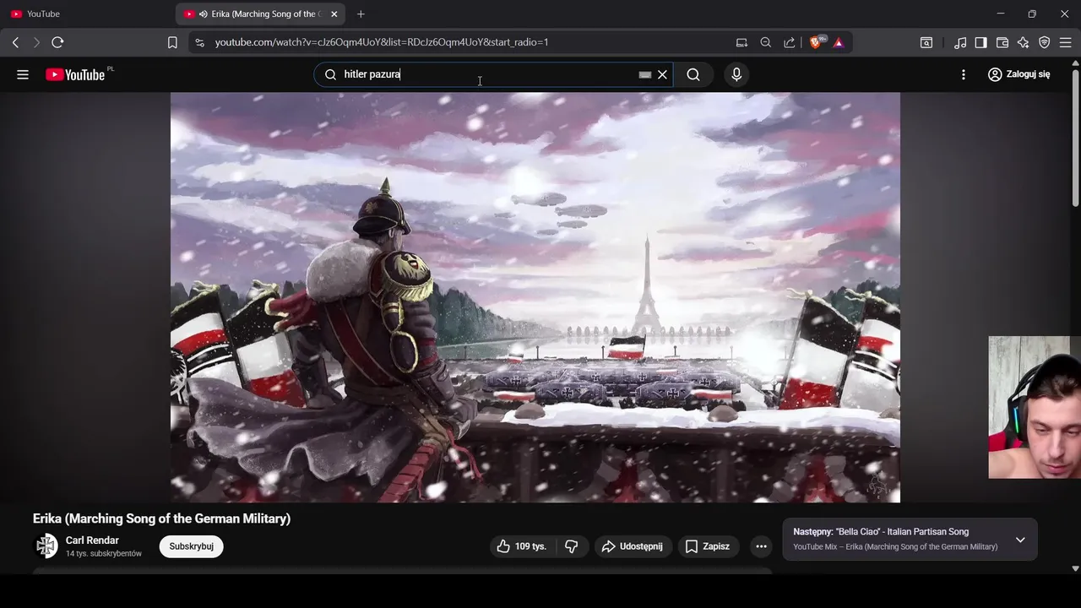
Task: Click the video title Erika (Marching Song...)
Action: click(x=161, y=518)
